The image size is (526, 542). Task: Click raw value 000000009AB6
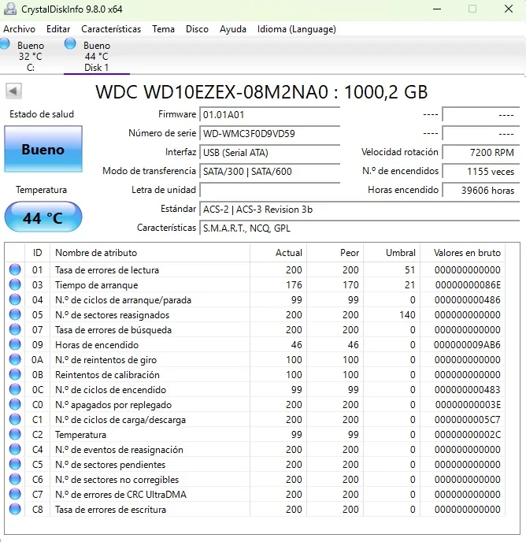(467, 344)
